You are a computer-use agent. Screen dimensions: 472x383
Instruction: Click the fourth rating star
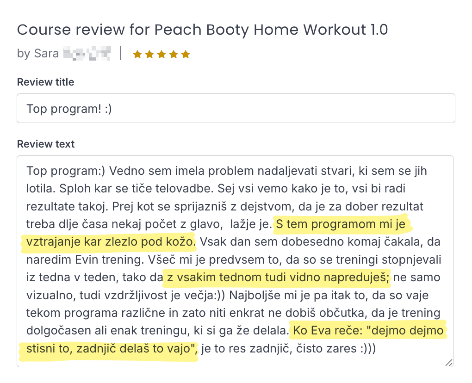[x=174, y=55]
